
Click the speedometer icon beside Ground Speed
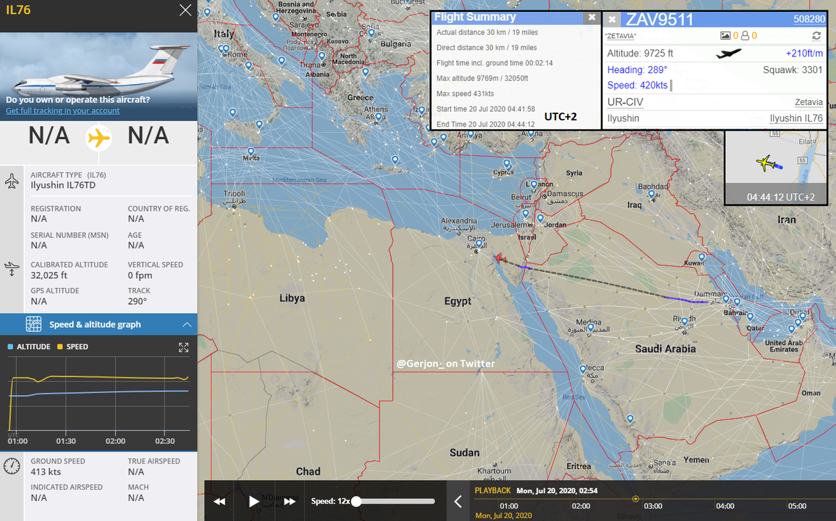[13, 466]
